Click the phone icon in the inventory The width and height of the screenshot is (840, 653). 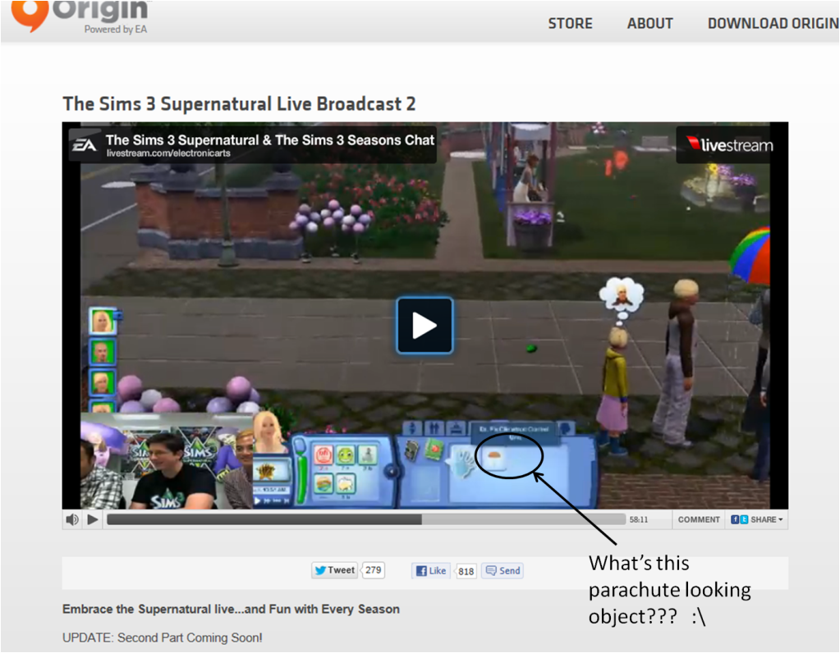411,450
